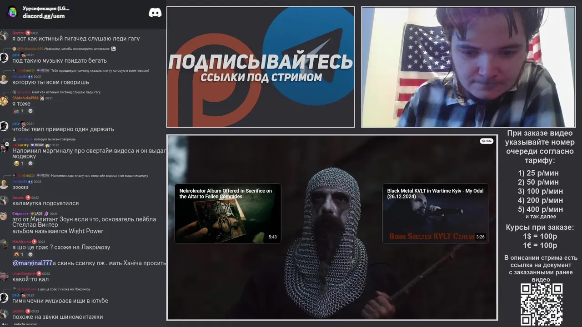Add a reaction under calamity's moderka message
Viewport: 582px width, 327px height.
30,163
